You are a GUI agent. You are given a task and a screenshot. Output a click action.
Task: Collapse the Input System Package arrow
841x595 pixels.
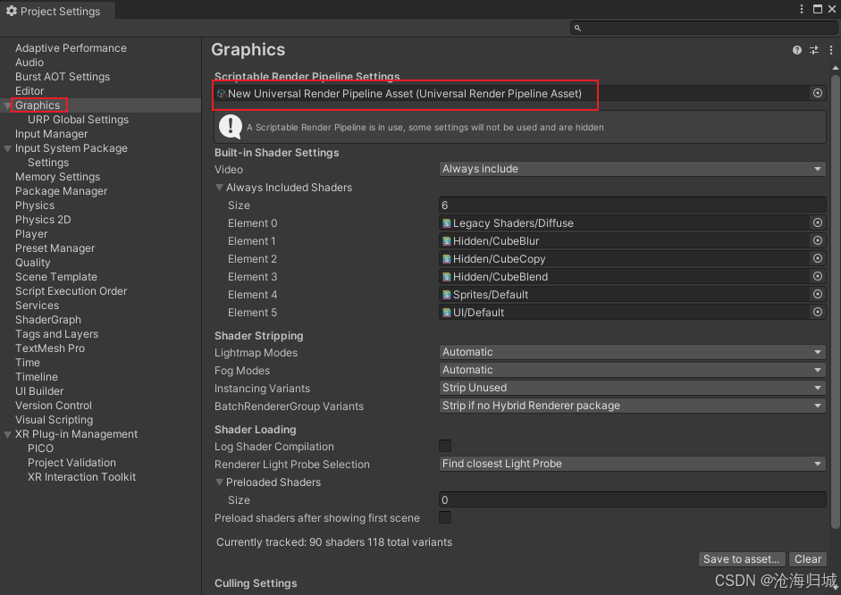point(7,148)
